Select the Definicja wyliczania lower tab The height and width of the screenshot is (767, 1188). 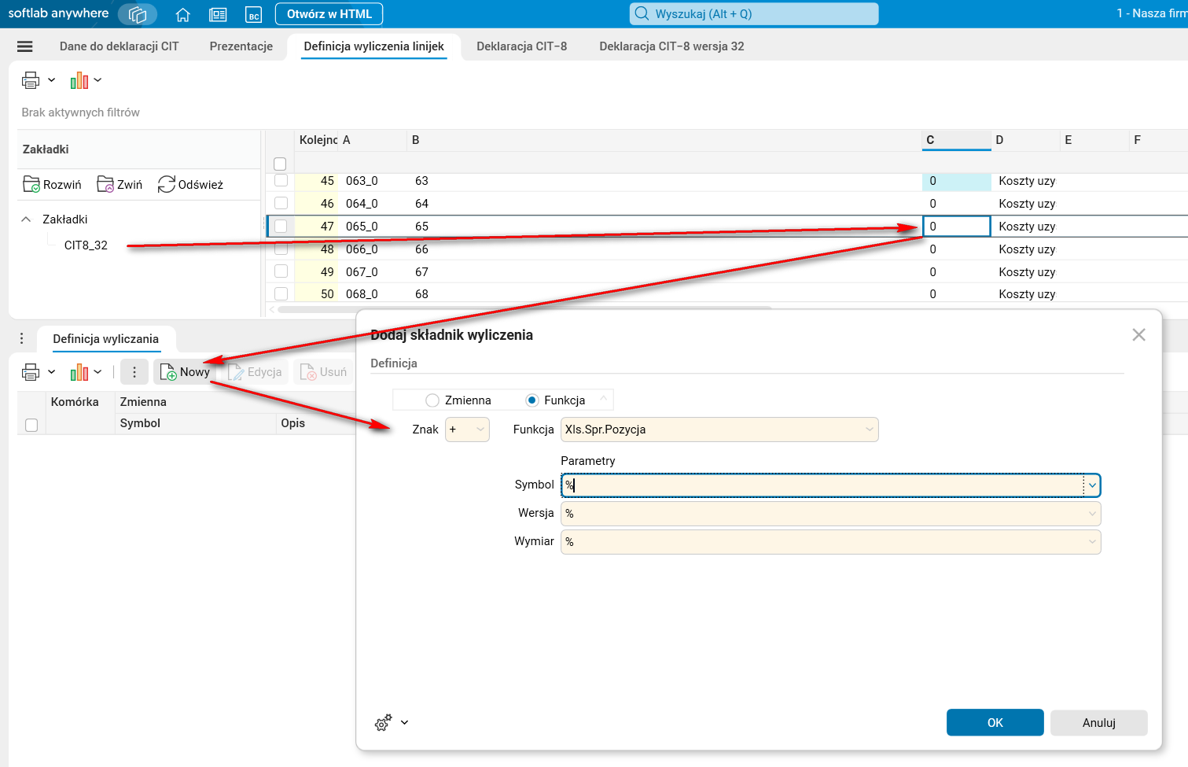click(x=106, y=339)
